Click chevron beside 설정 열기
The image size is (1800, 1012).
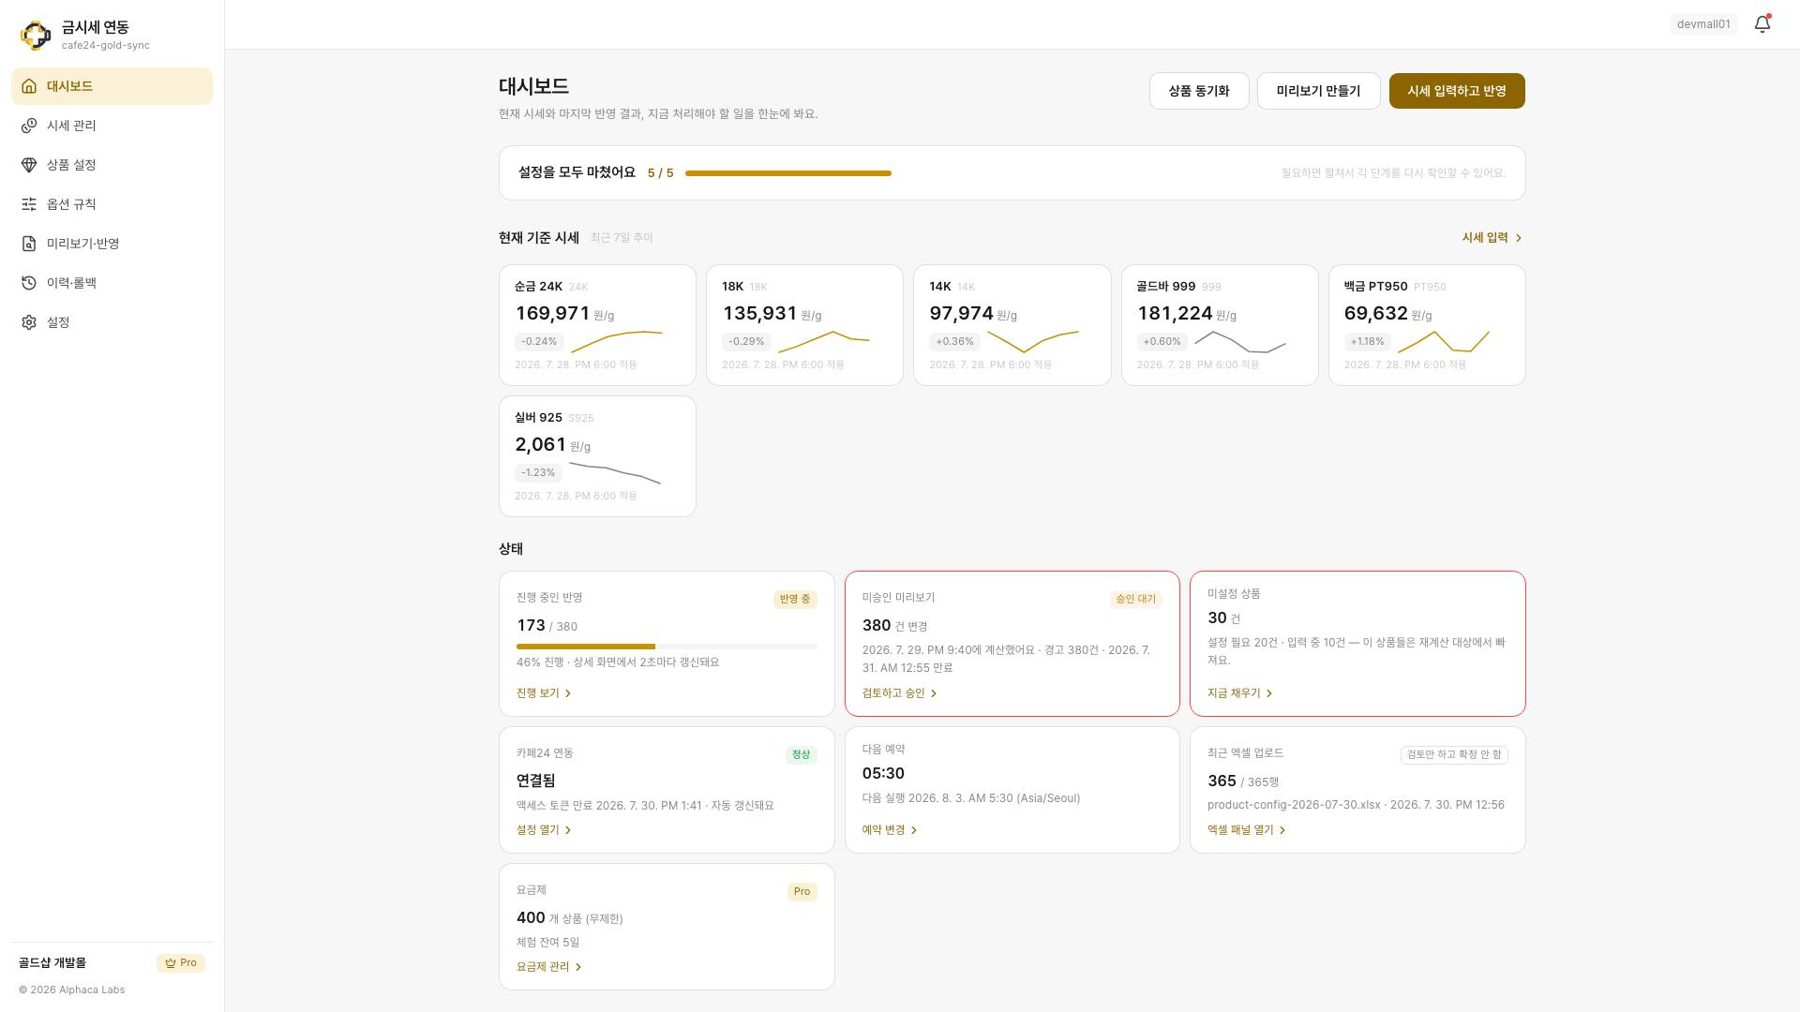tap(568, 830)
